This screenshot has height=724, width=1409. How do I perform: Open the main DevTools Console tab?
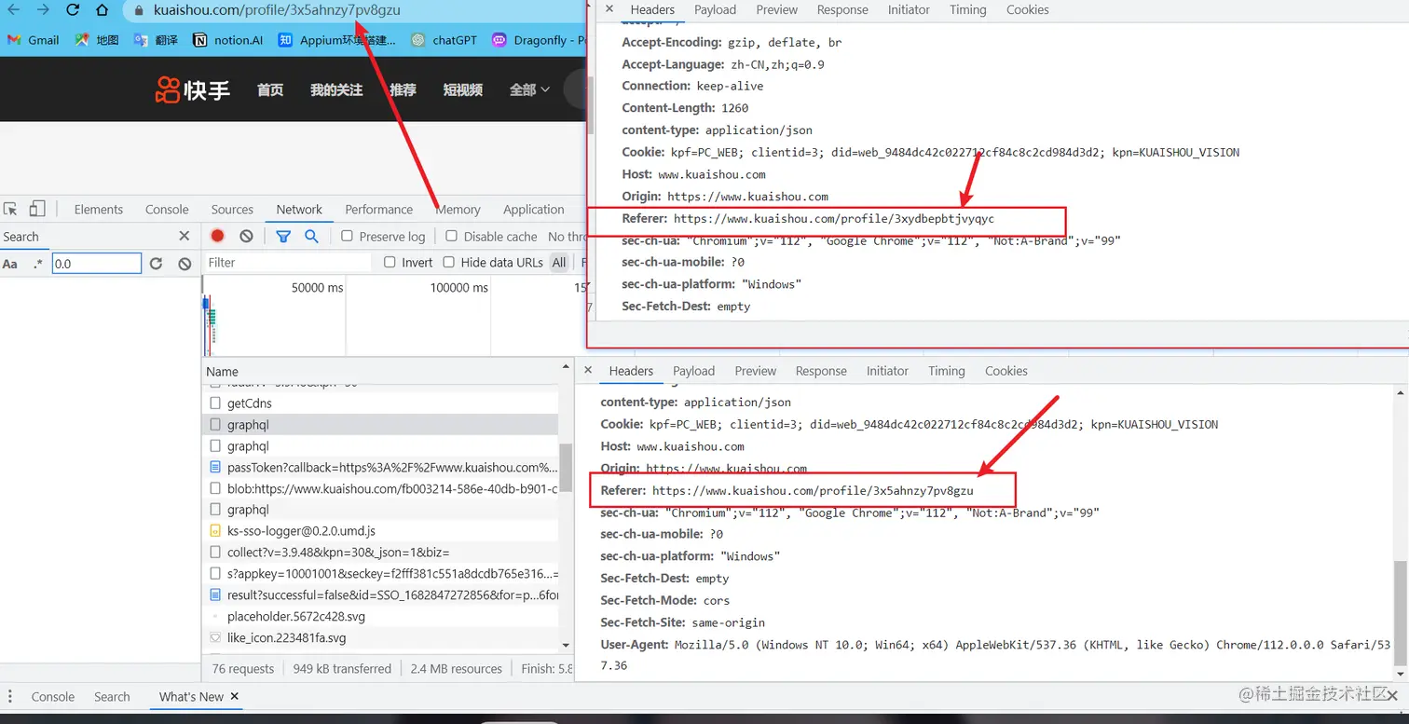[167, 210]
